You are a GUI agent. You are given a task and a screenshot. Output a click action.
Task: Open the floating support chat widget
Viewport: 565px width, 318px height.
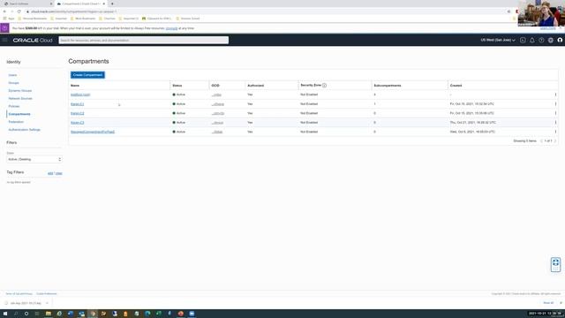(555, 265)
